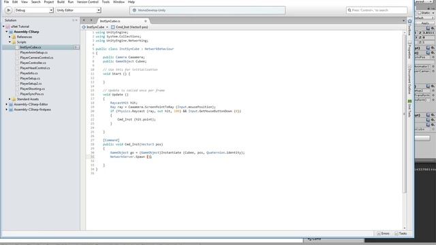
Task: Select PlayerCameraControl.cs in solution tree
Action: pos(36,58)
